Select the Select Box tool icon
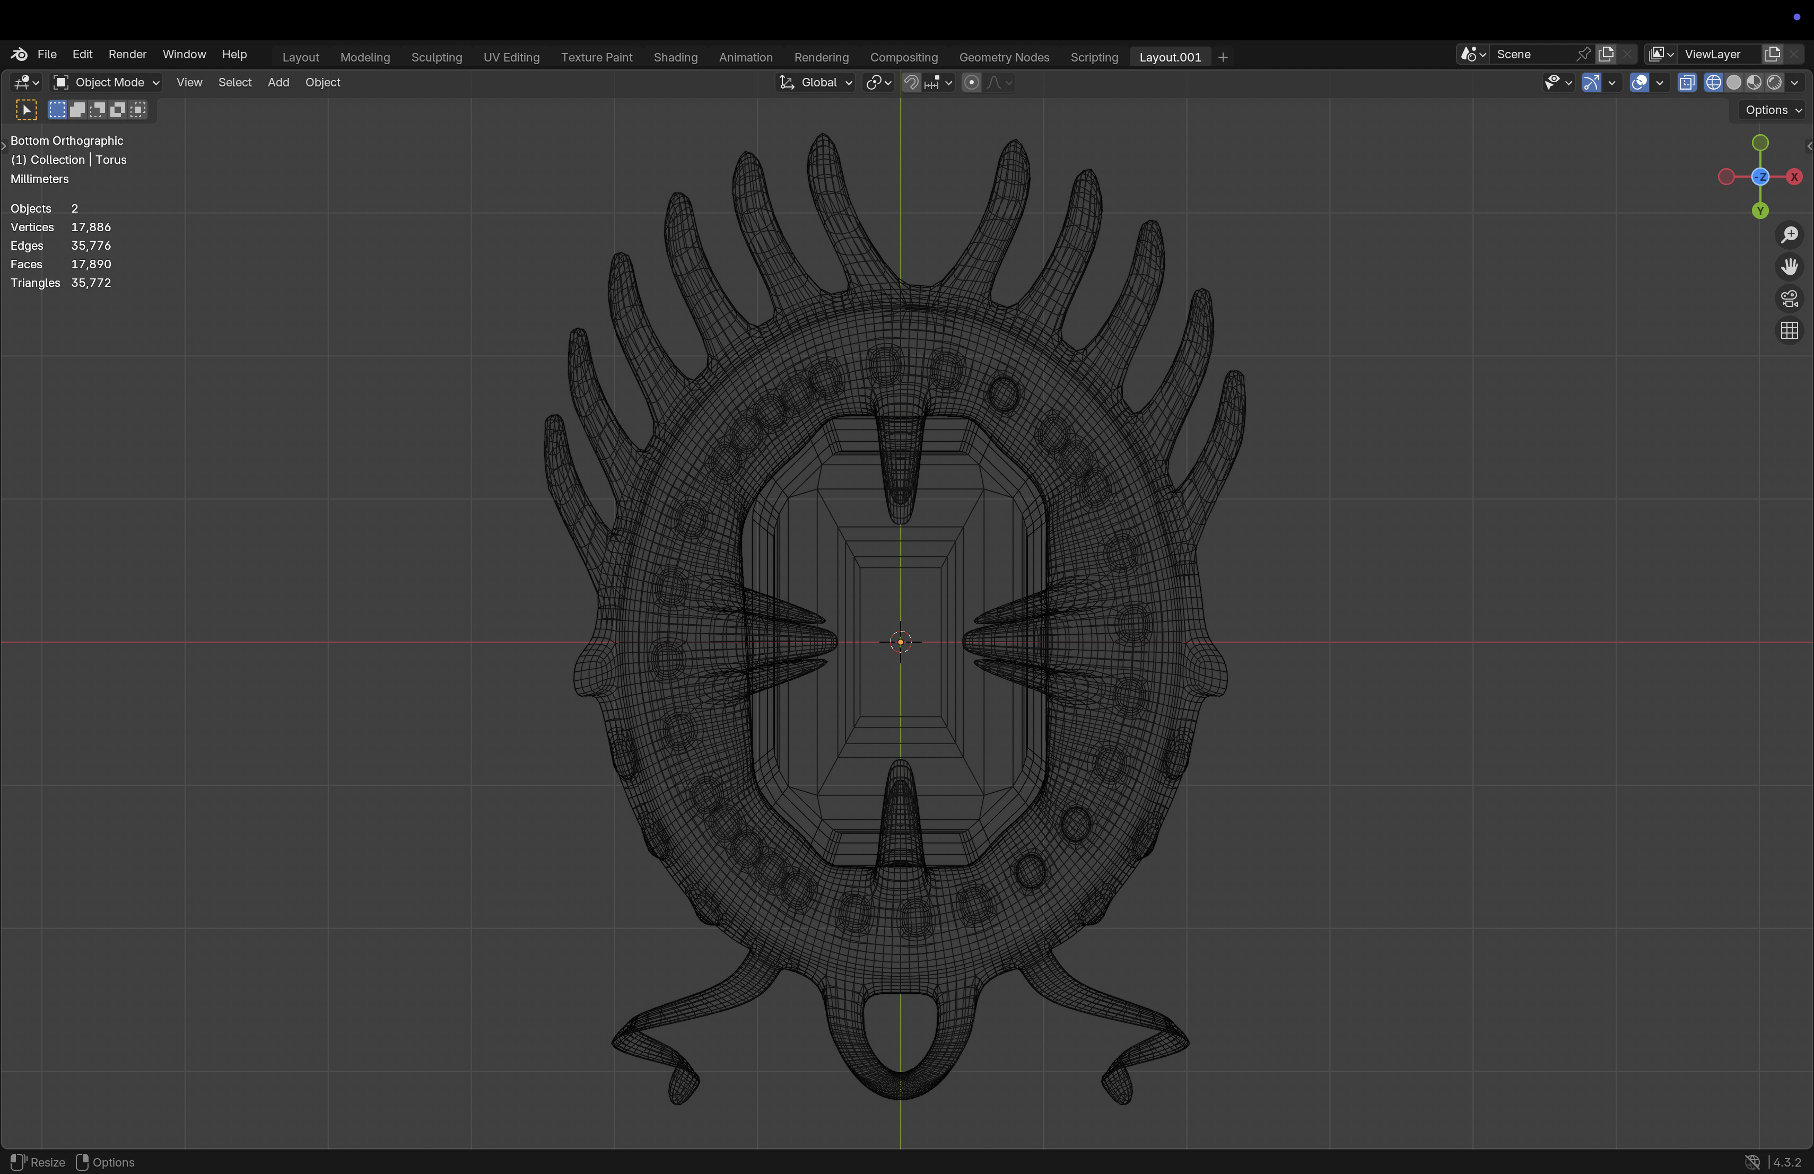This screenshot has height=1174, width=1814. tap(26, 110)
